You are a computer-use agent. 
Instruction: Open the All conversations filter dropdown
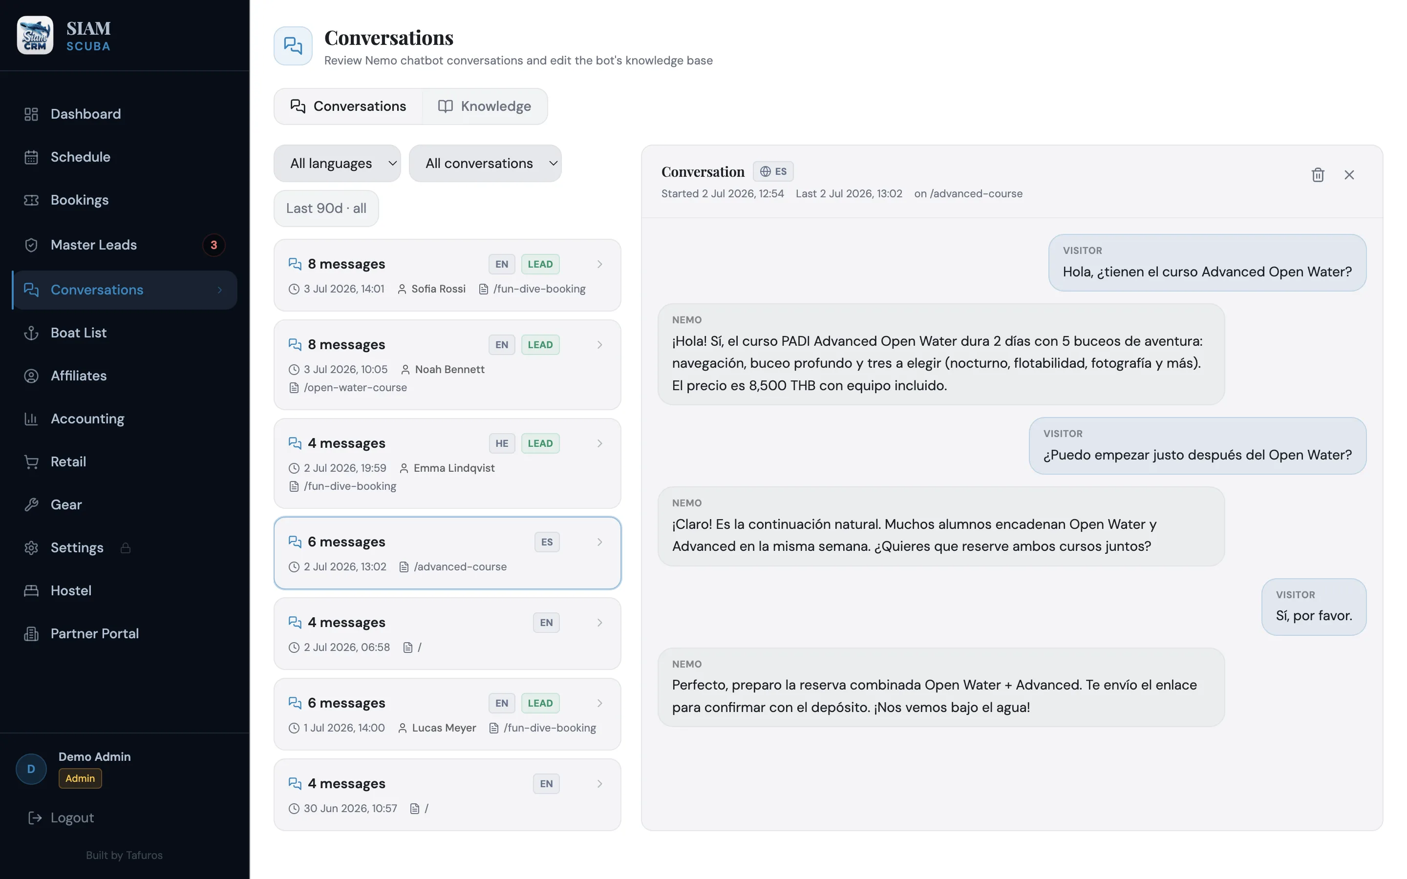(x=486, y=164)
